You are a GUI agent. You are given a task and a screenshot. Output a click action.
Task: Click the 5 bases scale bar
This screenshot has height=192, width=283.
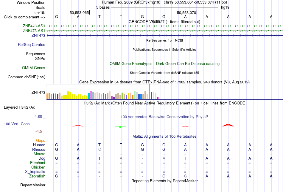(x=164, y=7)
